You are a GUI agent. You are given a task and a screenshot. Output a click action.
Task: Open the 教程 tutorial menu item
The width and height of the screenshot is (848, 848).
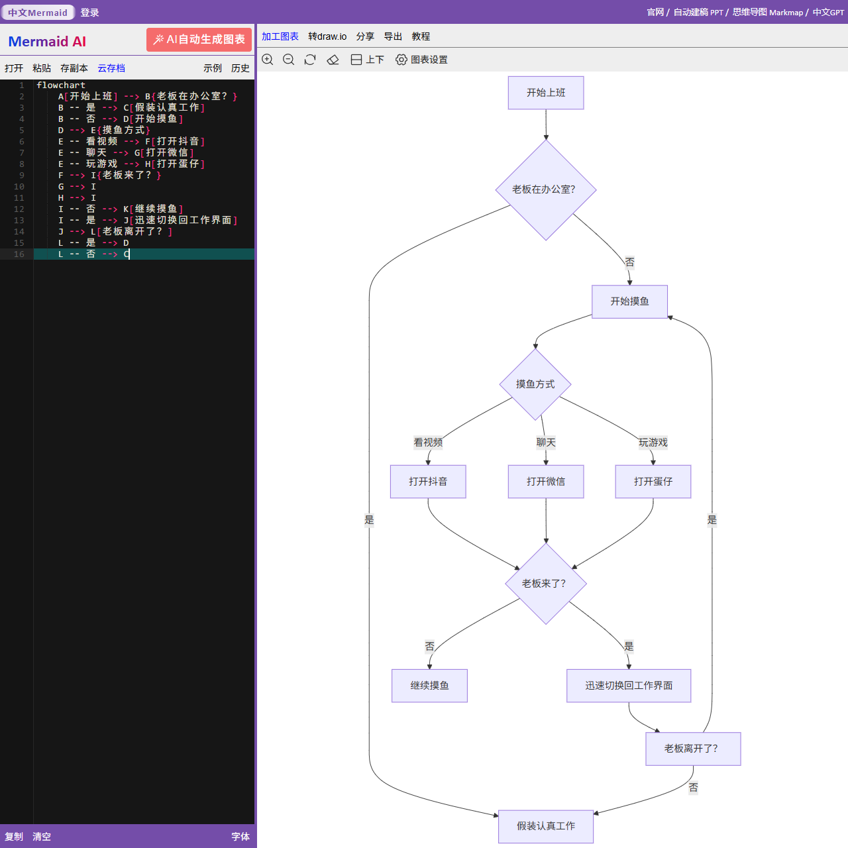[421, 36]
